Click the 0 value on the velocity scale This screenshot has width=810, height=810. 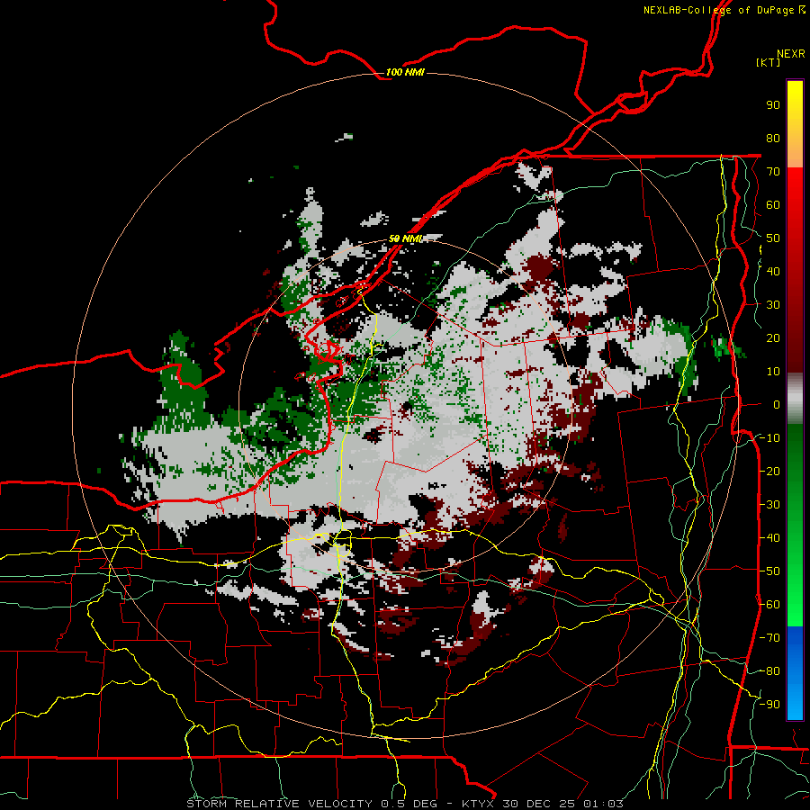click(x=777, y=405)
